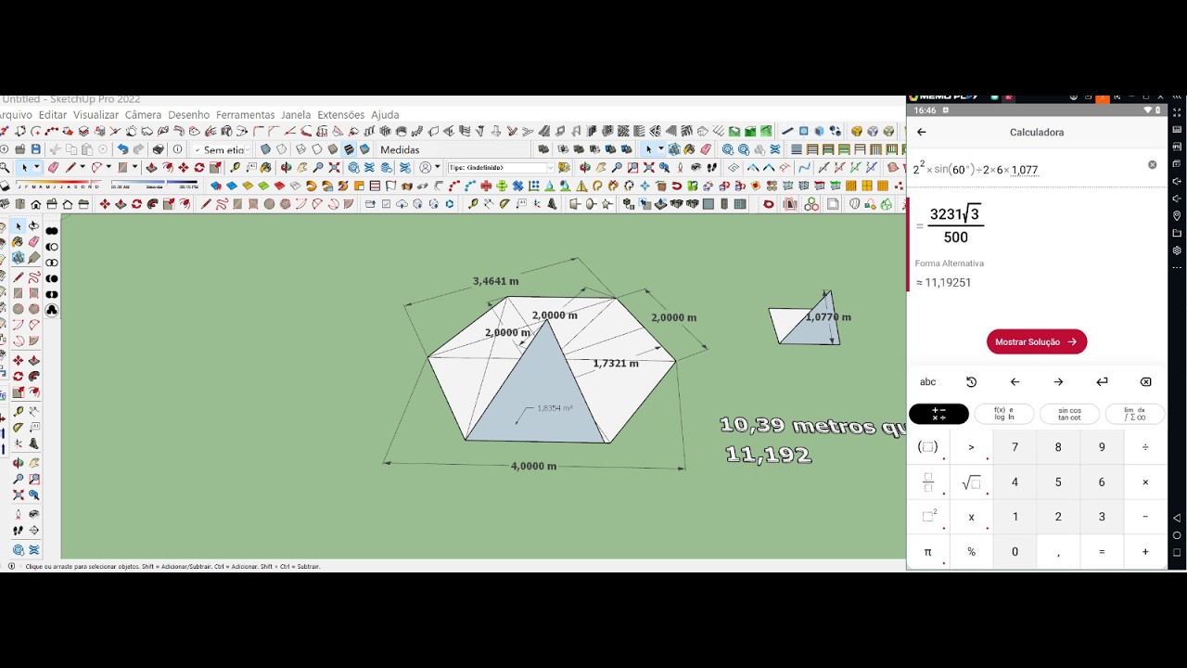
Task: Open the Câmera menu
Action: [x=143, y=115]
